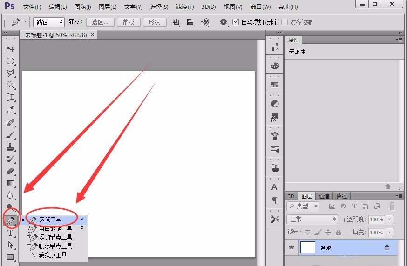The image size is (407, 266).
Task: Toggle lock image pixels brush icon
Action: (318, 233)
